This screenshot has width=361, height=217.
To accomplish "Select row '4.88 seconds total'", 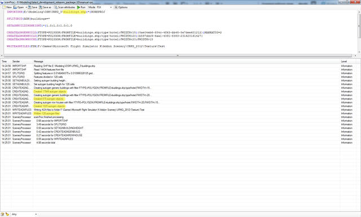I will click(180, 143).
